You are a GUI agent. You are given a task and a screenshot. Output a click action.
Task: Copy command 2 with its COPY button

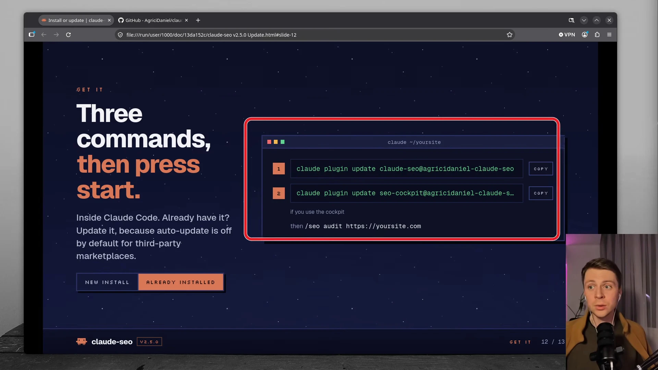click(541, 193)
